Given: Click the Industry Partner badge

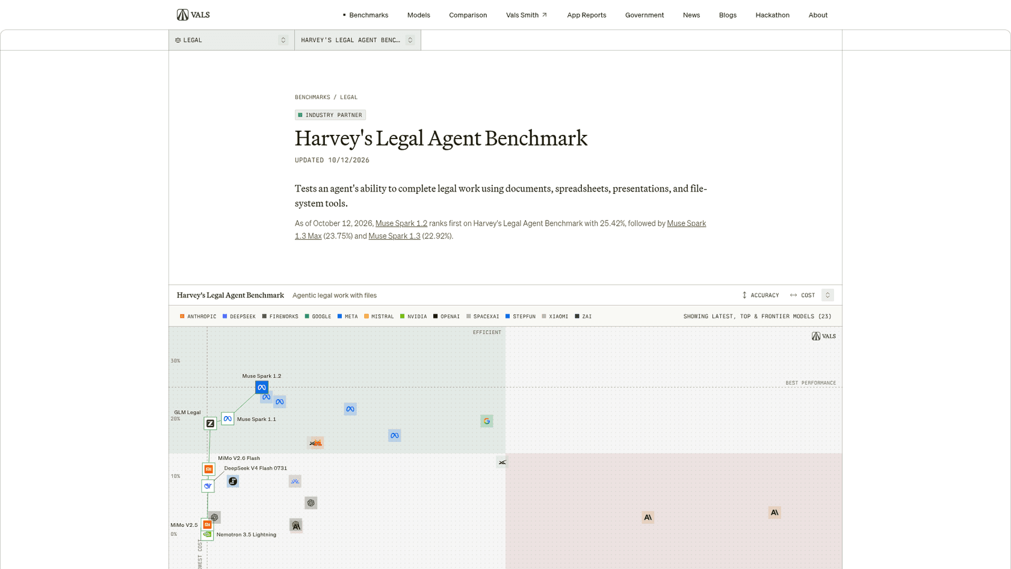Looking at the screenshot, I should pos(330,115).
